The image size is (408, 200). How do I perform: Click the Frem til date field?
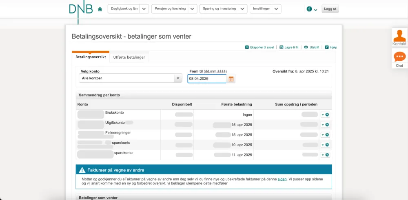coord(207,79)
